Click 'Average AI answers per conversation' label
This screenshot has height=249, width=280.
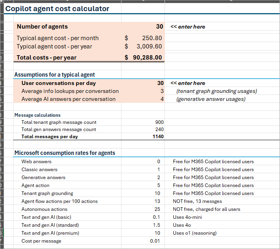coord(69,99)
